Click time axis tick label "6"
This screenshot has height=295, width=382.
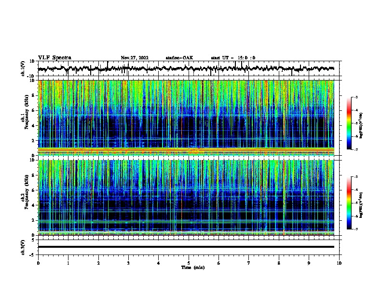218,263
